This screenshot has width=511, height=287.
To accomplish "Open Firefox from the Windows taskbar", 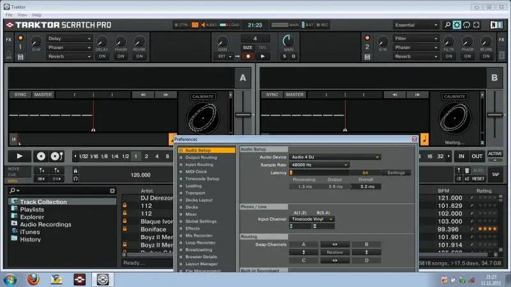I will [33, 279].
